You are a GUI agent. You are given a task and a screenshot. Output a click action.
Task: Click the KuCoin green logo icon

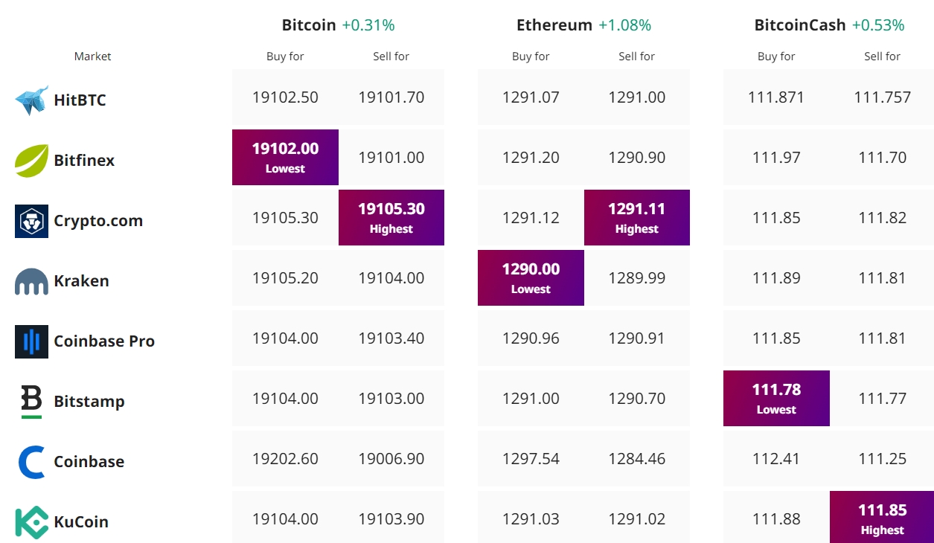pyautogui.click(x=31, y=522)
